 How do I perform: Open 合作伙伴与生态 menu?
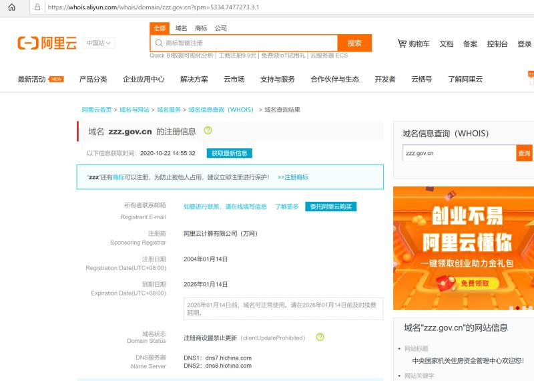click(335, 79)
